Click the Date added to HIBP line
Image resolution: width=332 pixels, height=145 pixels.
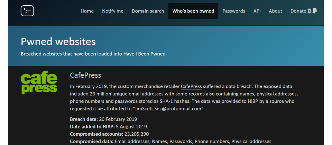108,127
